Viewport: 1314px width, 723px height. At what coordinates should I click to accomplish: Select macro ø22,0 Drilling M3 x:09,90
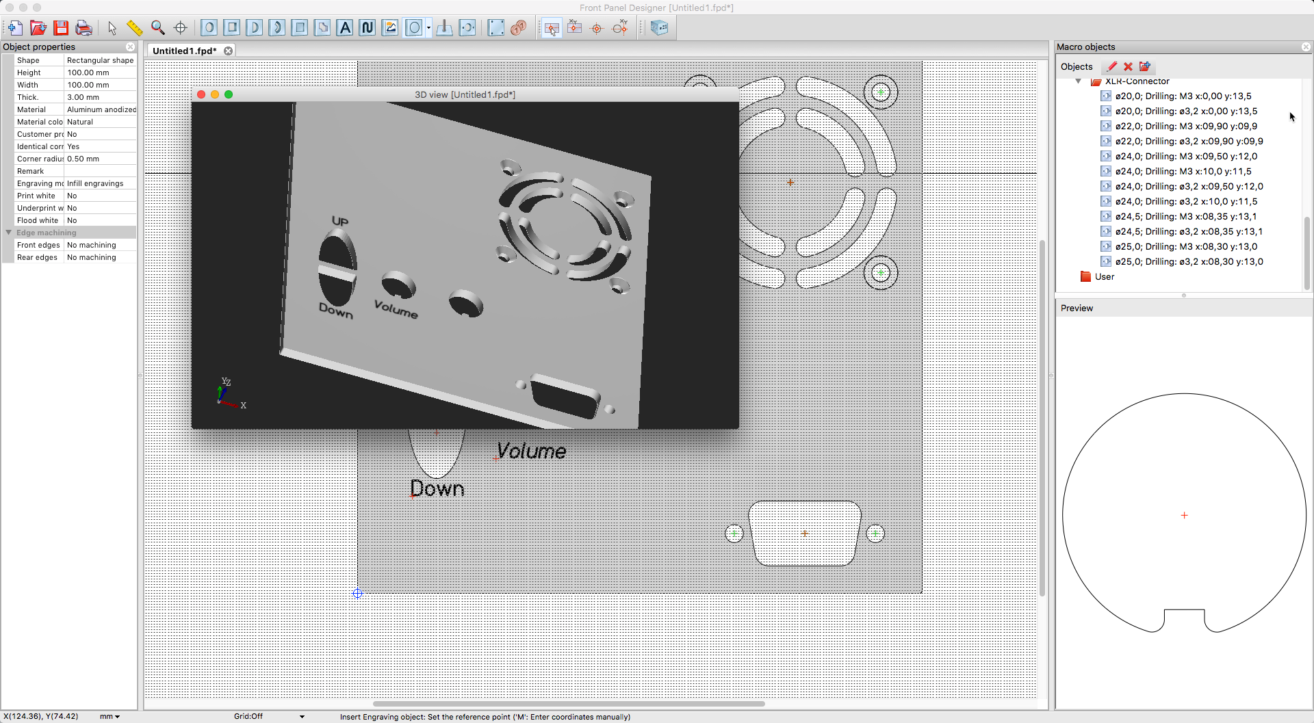(x=1186, y=127)
